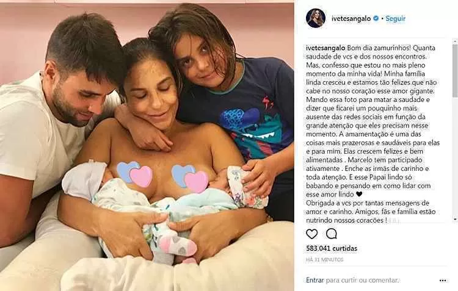Click the HÁ 31 MINUTOS timestamp

click(x=324, y=259)
